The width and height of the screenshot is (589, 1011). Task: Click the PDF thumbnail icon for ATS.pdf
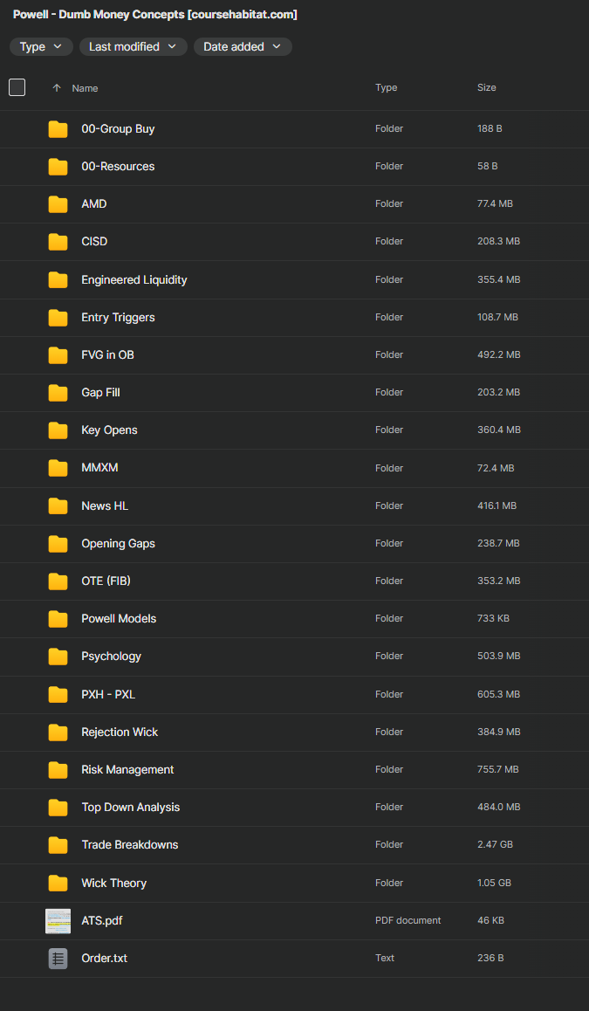pos(58,920)
